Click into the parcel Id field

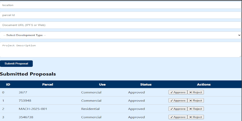point(121,15)
